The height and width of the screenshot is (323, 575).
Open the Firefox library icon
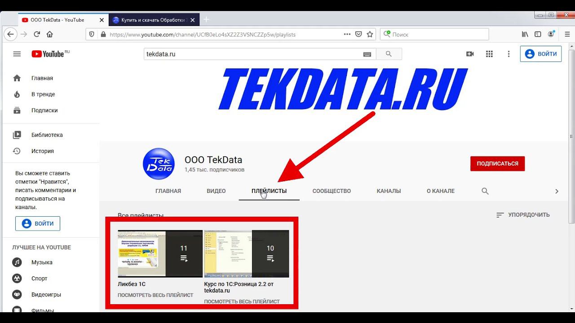coord(525,34)
